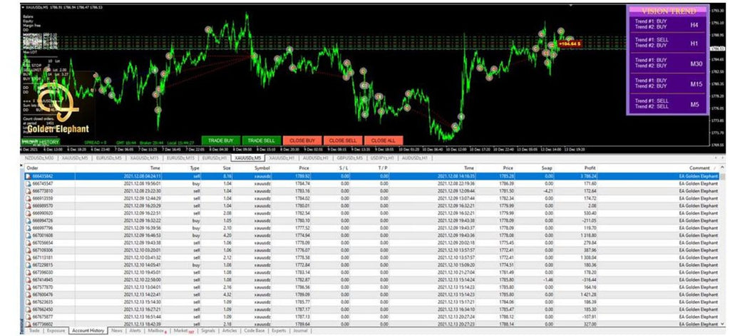Sort history by the Profit column header
Viewport: 730px width, 336px height.
click(588, 168)
